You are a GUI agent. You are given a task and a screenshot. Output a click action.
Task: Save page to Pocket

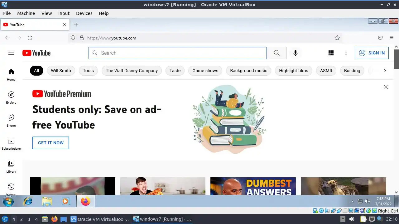[x=380, y=38]
